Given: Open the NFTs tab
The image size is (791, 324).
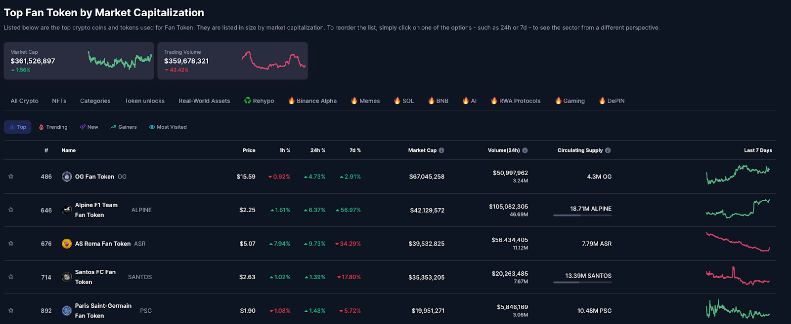Looking at the screenshot, I should click(x=59, y=101).
